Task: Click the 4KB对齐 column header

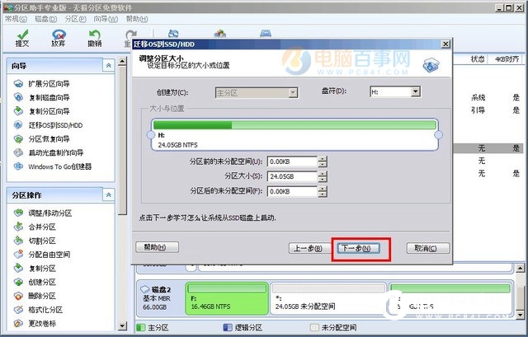Action: 507,59
